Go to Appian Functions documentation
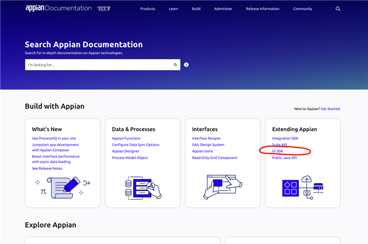 [x=126, y=138]
